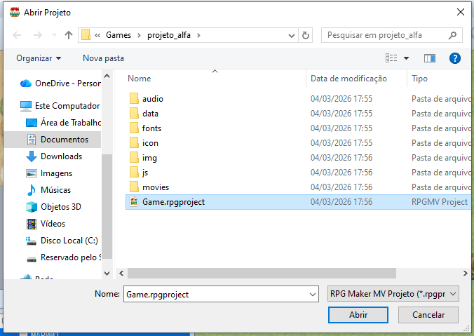474x336 pixels.
Task: Click the Músicas note icon
Action: click(x=31, y=190)
